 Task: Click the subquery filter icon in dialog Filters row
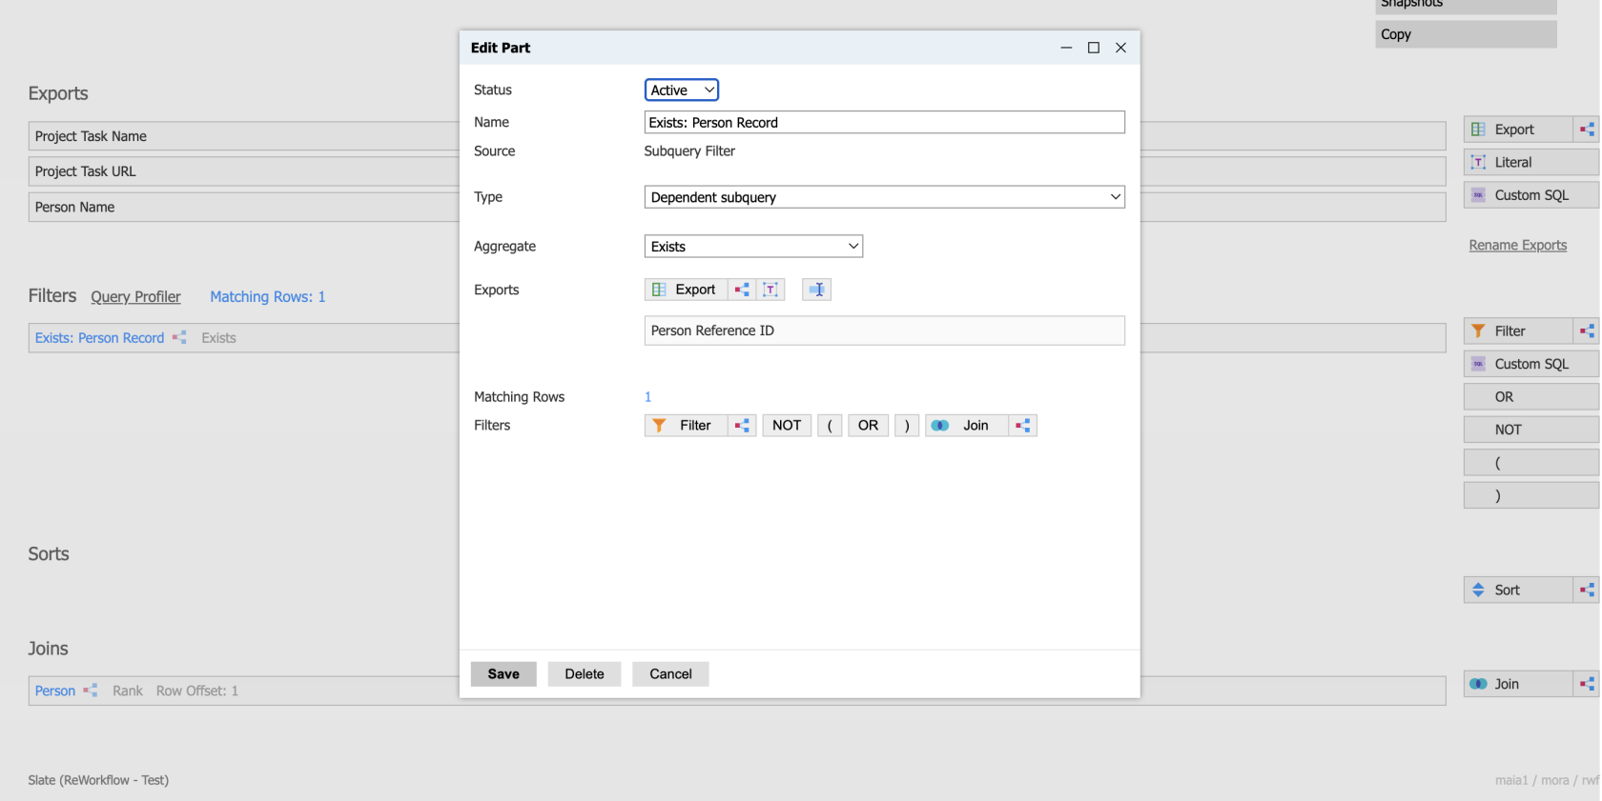pyautogui.click(x=742, y=426)
